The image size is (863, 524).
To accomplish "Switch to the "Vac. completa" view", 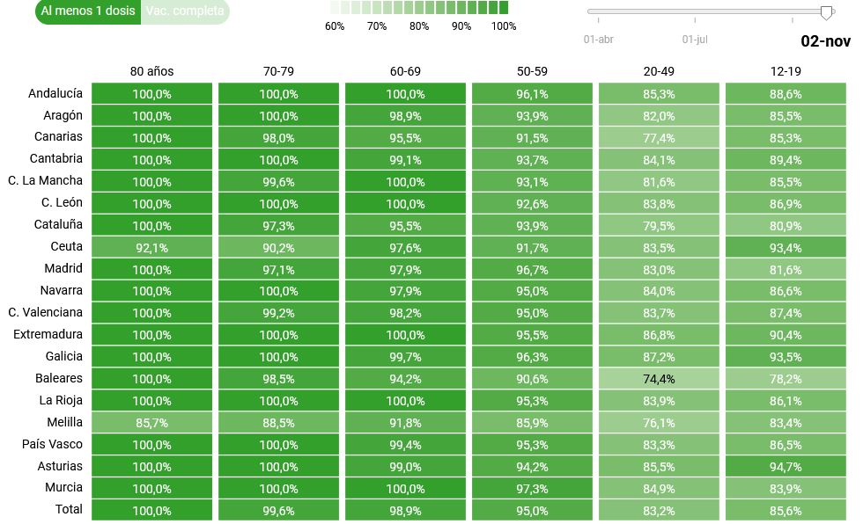I will pos(185,11).
